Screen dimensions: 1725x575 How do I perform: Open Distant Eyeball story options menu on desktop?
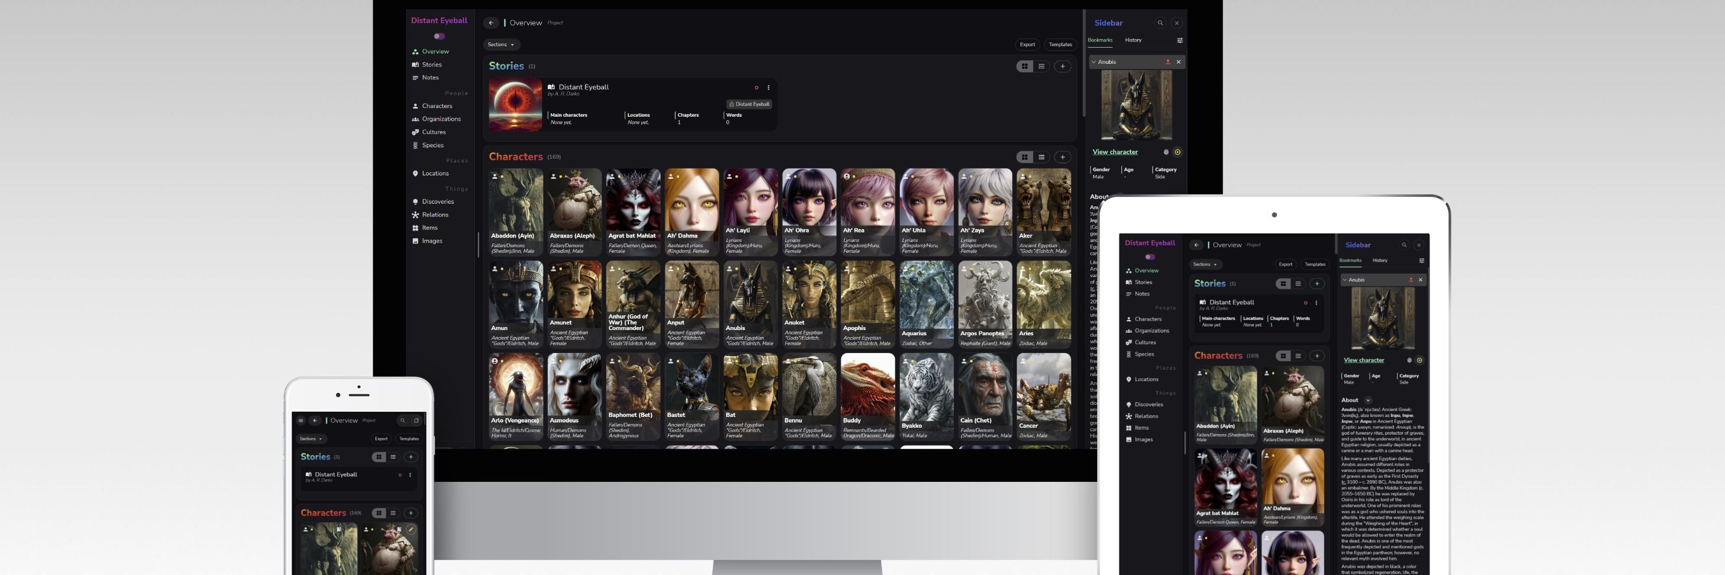768,88
